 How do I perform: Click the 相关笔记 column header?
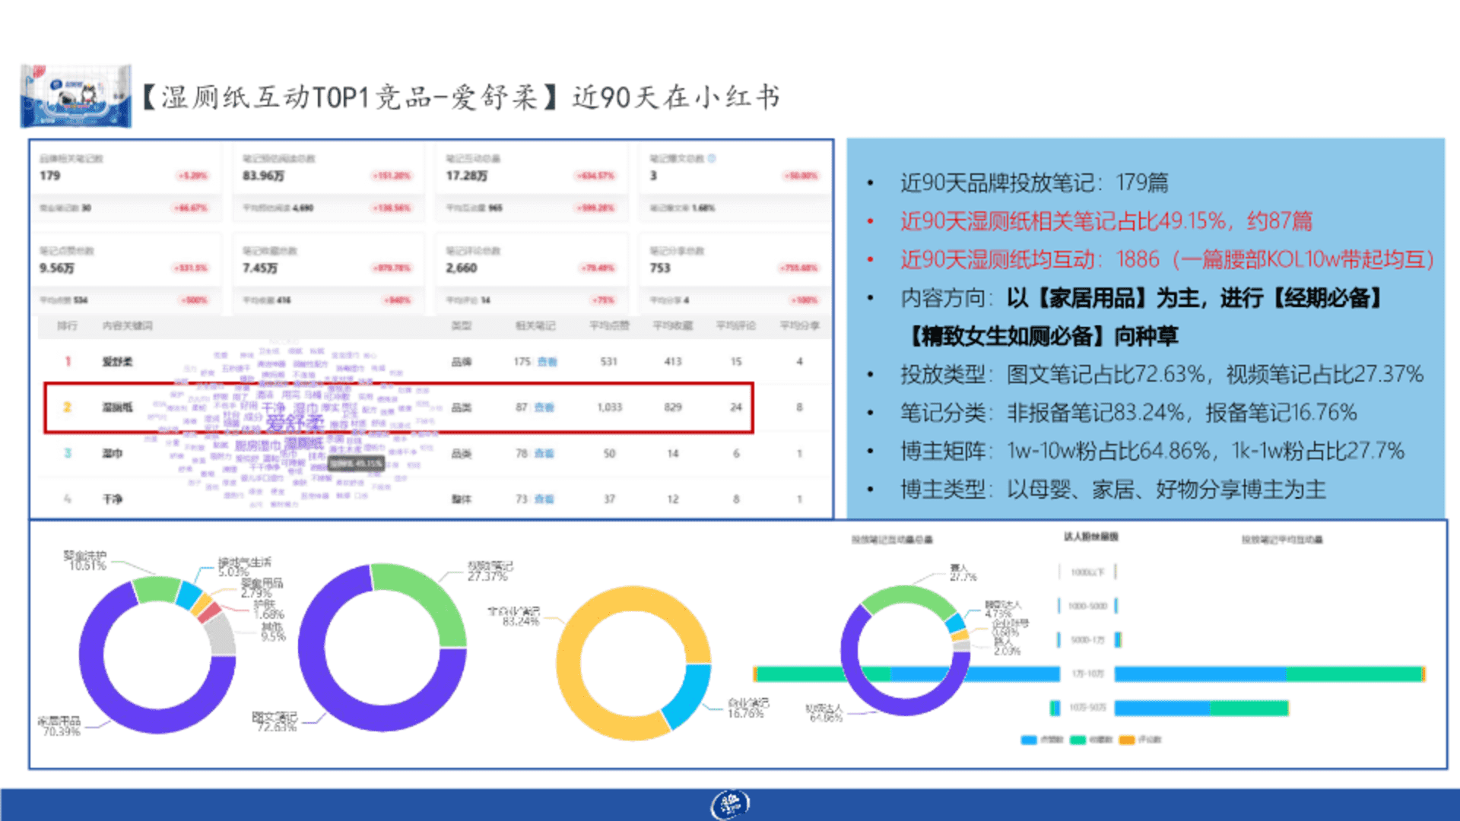pos(535,326)
